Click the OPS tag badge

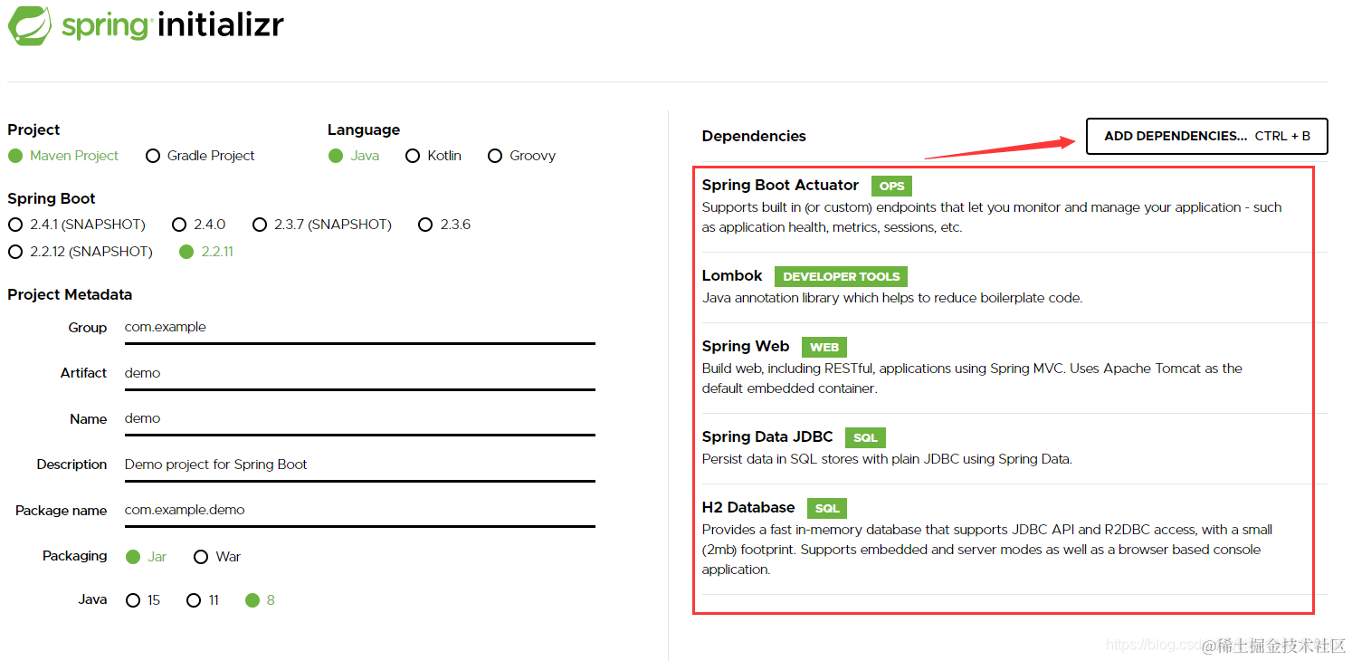(x=891, y=186)
